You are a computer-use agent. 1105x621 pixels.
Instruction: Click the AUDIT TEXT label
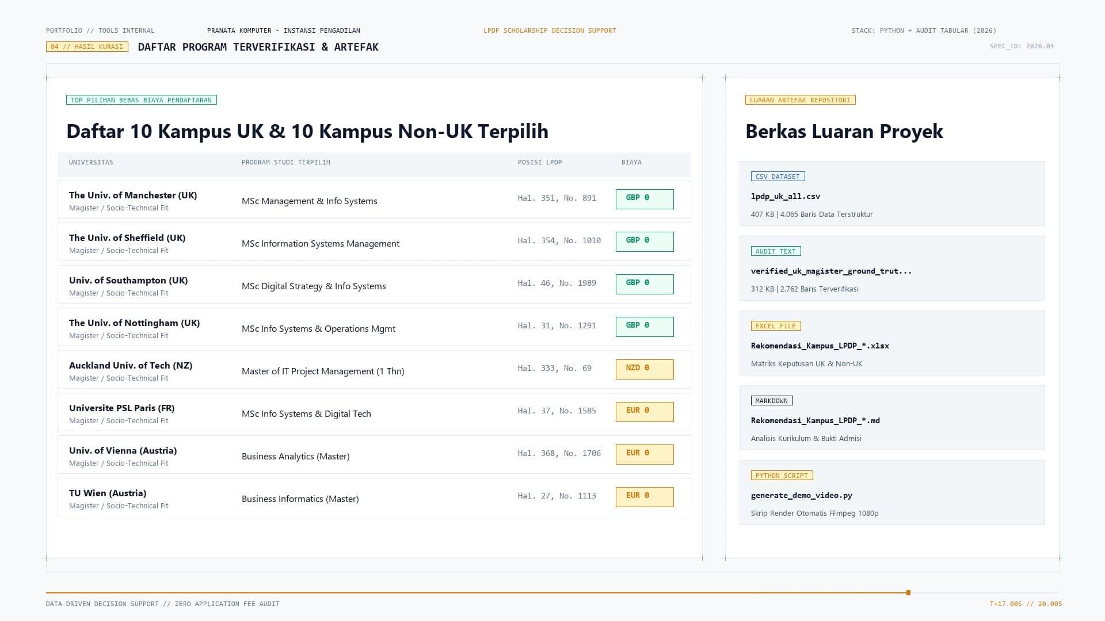[x=776, y=251]
